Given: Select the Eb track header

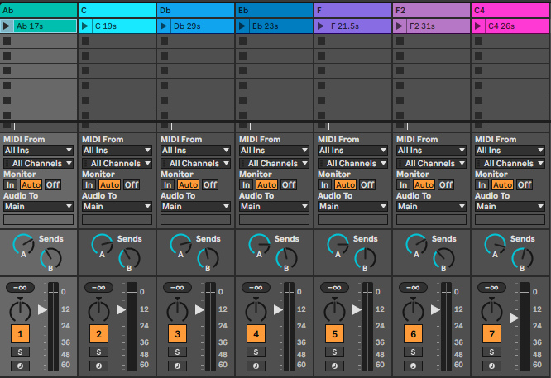Looking at the screenshot, I should 275,11.
